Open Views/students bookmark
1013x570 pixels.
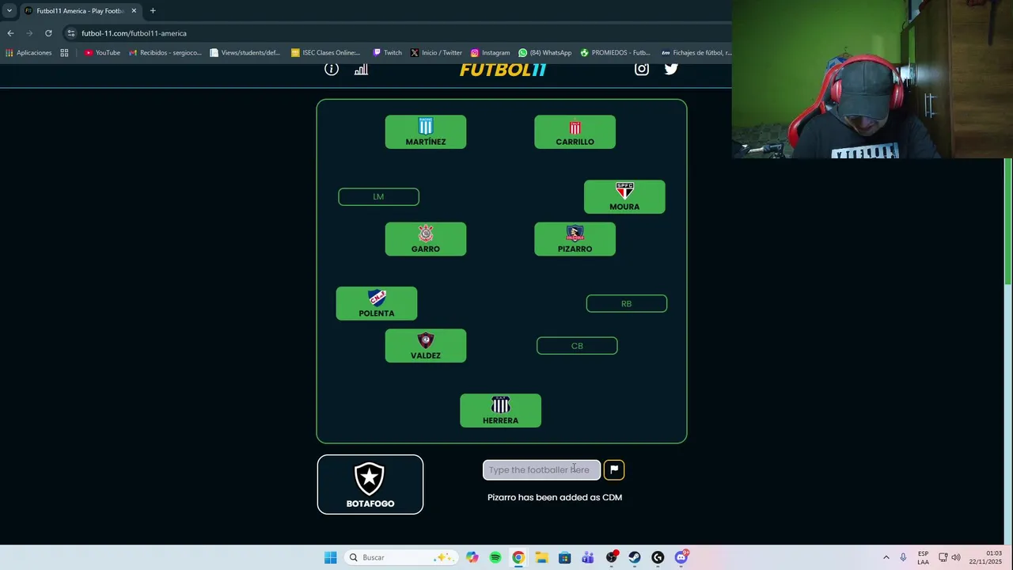245,53
